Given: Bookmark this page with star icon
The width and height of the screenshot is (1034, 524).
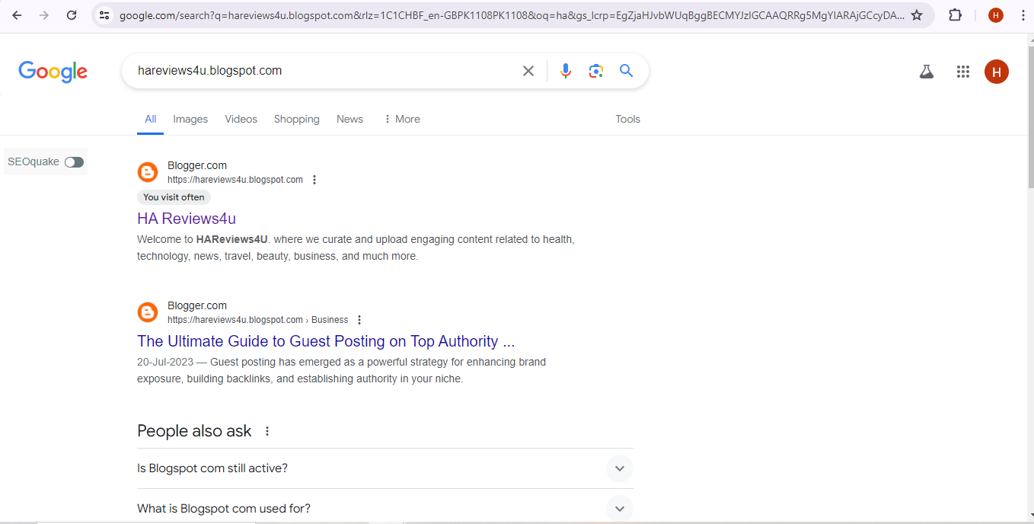Looking at the screenshot, I should (x=917, y=15).
